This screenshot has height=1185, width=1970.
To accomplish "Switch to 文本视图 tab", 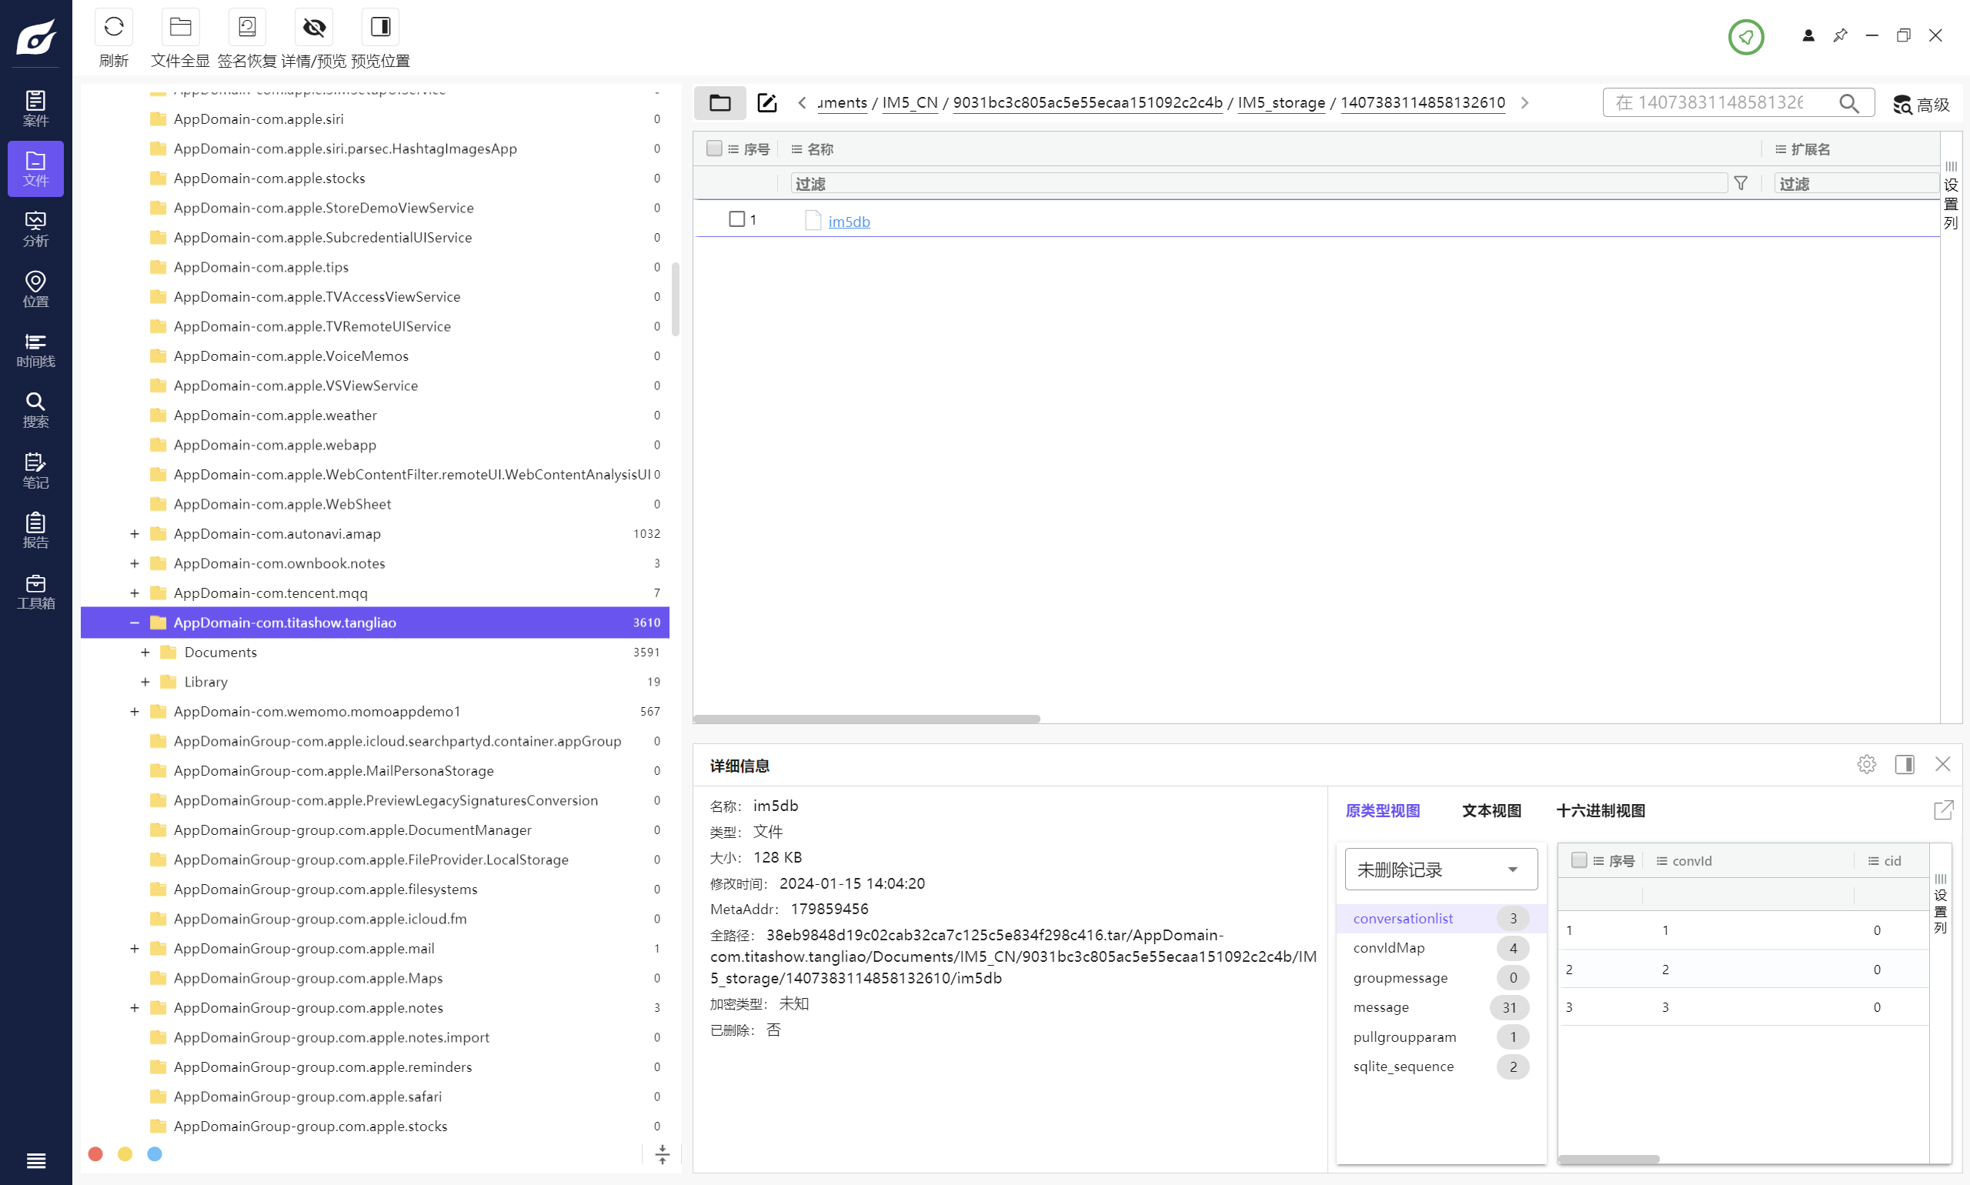I will pyautogui.click(x=1491, y=810).
